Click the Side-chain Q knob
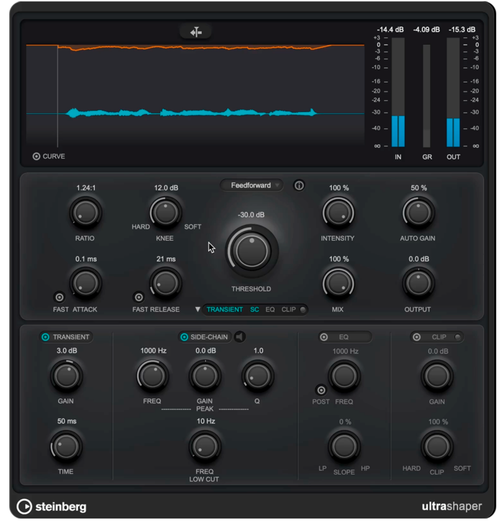Viewport: 502px width, 523px height. coord(258,376)
